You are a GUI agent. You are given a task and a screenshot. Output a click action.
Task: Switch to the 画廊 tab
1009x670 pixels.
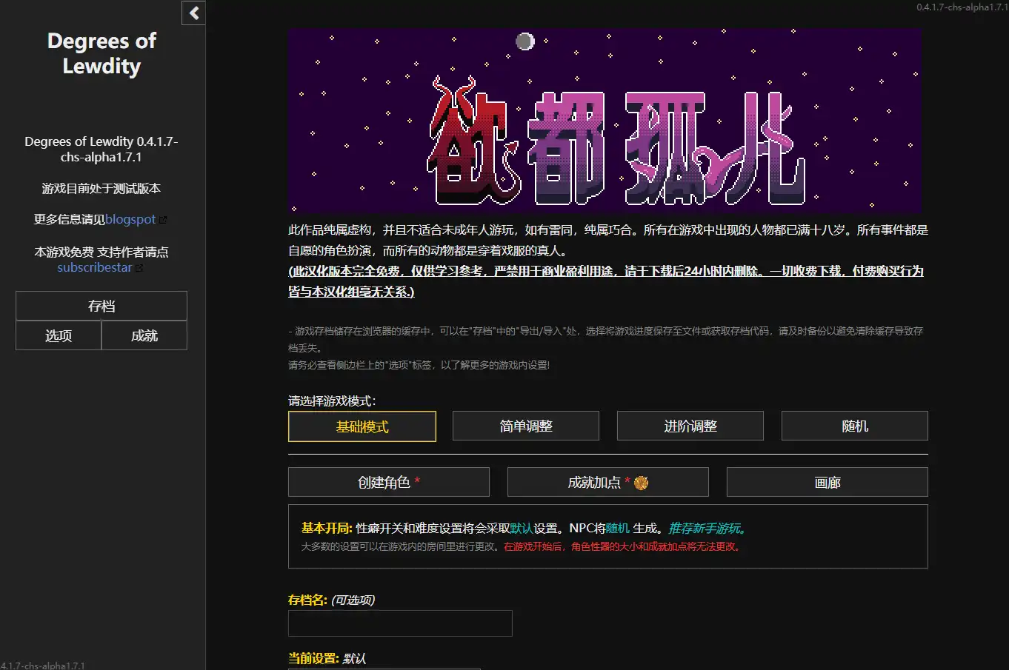click(827, 482)
